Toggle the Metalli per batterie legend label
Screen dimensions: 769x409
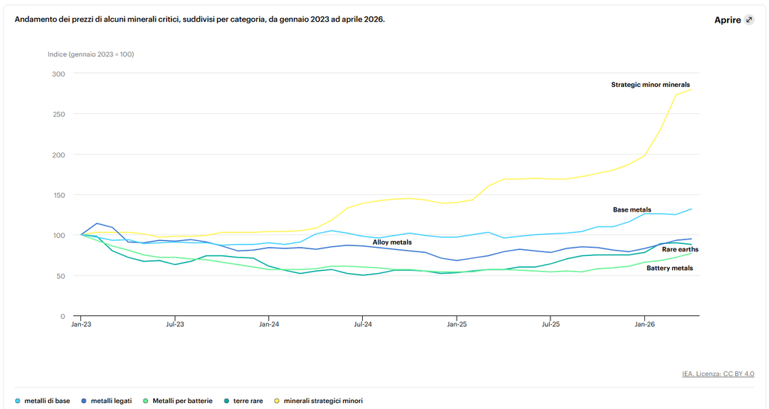click(182, 401)
